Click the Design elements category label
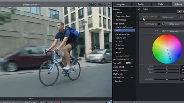This screenshot has width=184, height=103. 120,70
